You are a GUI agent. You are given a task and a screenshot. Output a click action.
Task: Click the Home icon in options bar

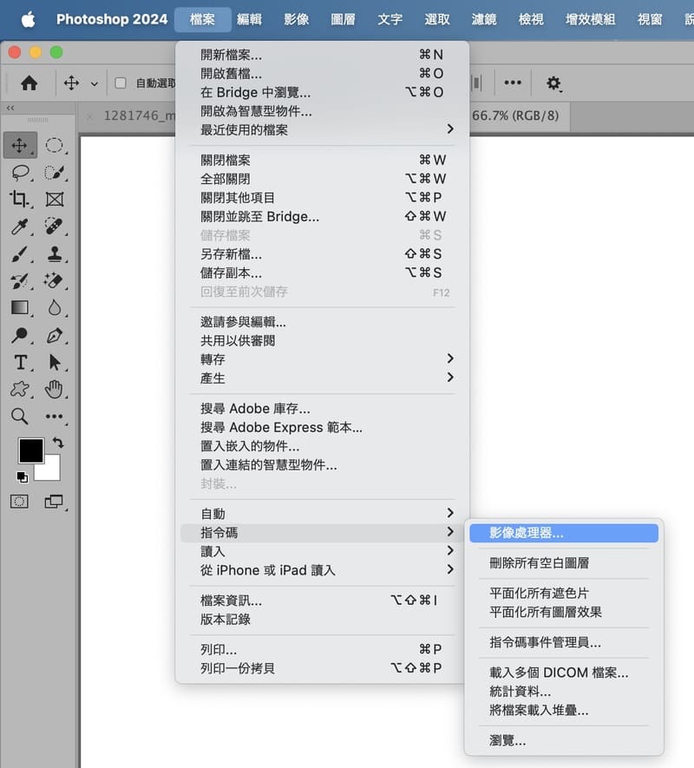tap(29, 83)
